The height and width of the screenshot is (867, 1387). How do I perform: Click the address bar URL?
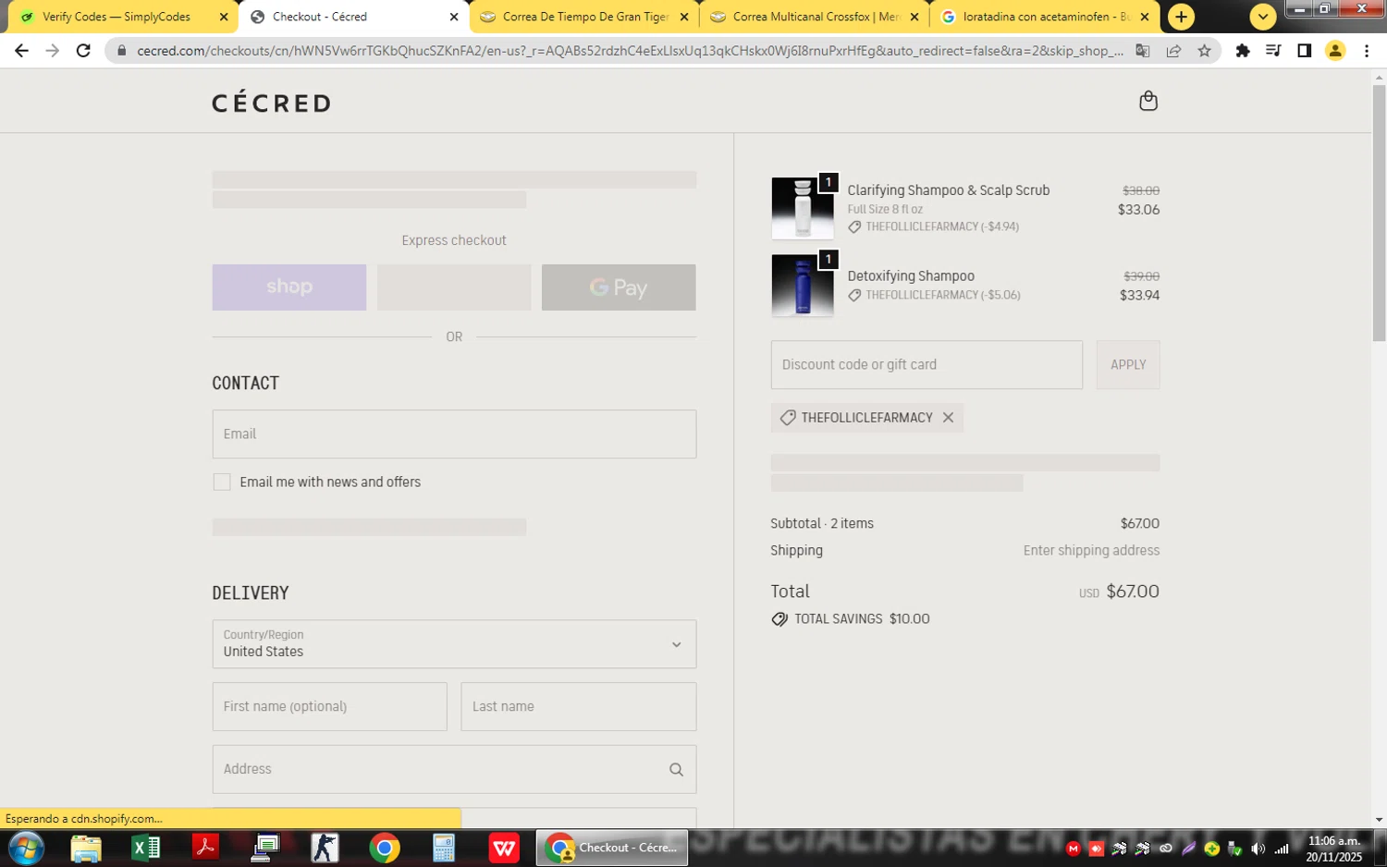click(630, 51)
